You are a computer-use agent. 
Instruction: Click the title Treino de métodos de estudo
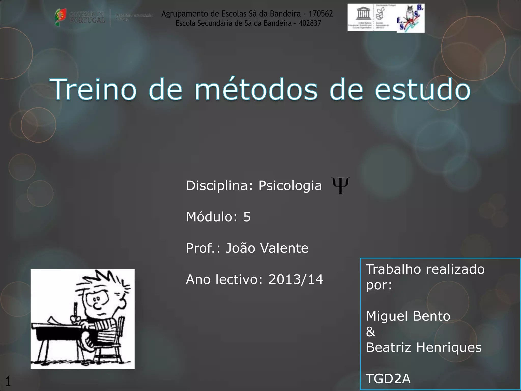pos(260,89)
